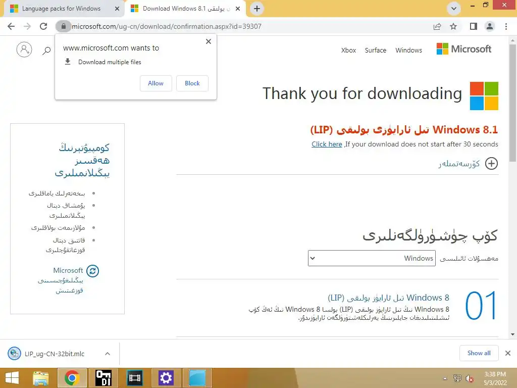Screen dimensions: 517x388
Task: Expand options for LIP_ug-CN-32bit.mlc download
Action: tap(108, 354)
